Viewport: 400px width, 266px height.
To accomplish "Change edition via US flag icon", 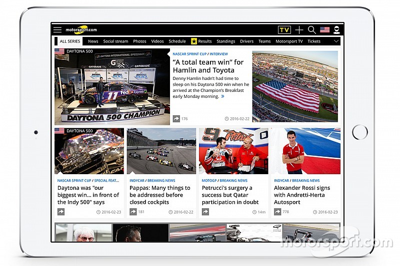I will click(324, 30).
